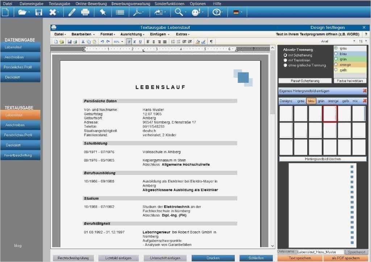
Task: Choose the 'gelb' shading color radio
Action: [x=336, y=70]
